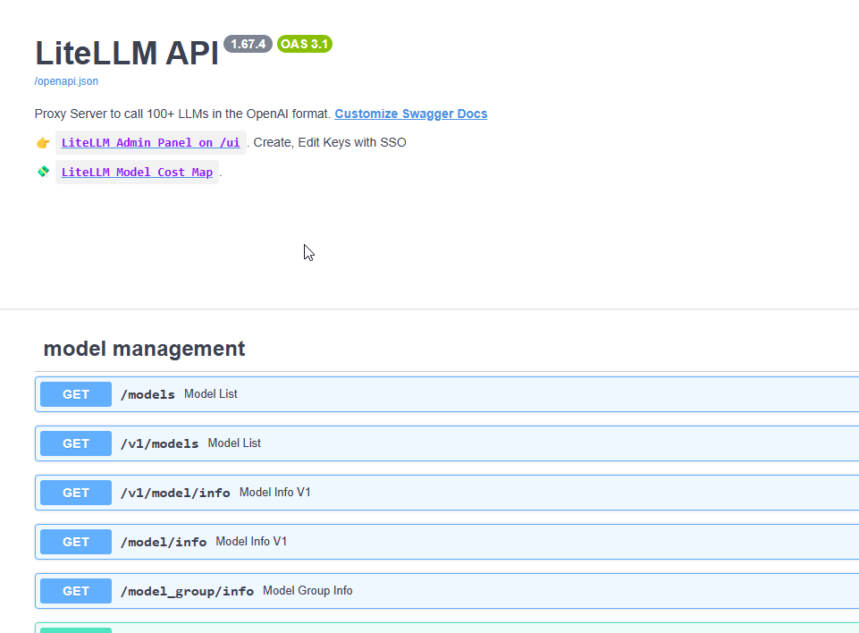This screenshot has height=633, width=859.
Task: Click the Model Group Info summary text
Action: [x=307, y=591]
